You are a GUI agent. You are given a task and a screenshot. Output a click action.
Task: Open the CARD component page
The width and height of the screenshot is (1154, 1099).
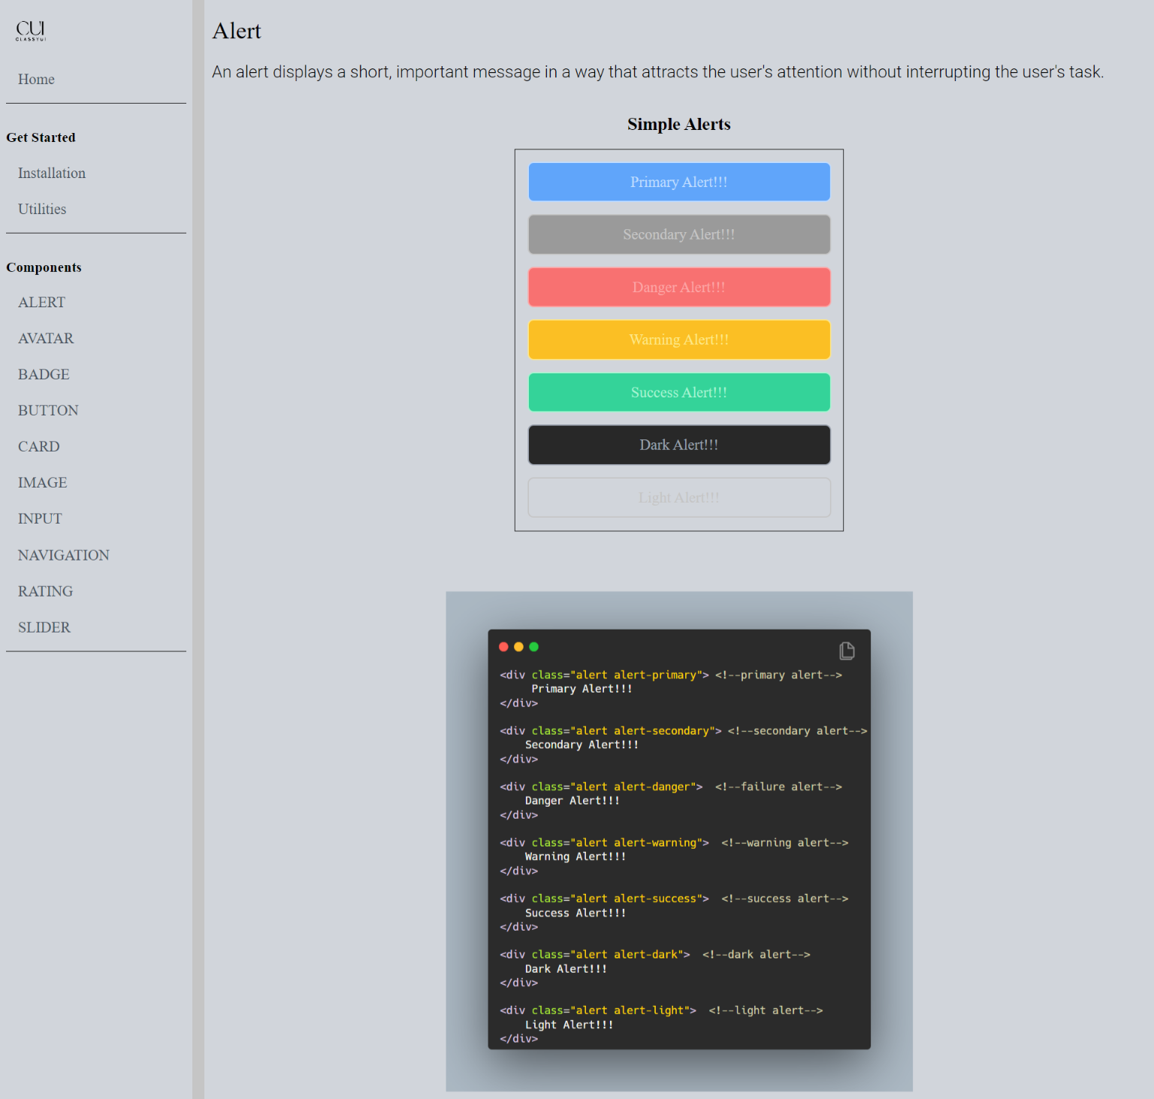[38, 446]
